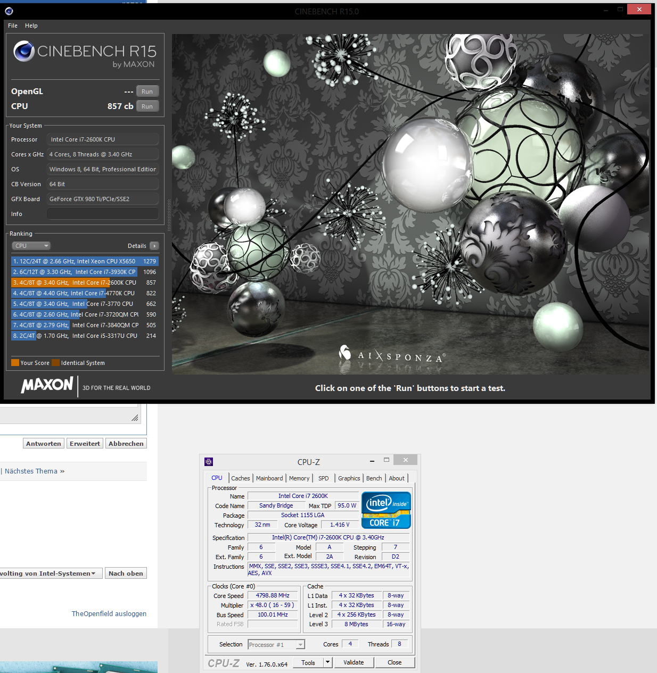Open the Cinebench Help menu
Screen dimensions: 657x673
(31, 26)
